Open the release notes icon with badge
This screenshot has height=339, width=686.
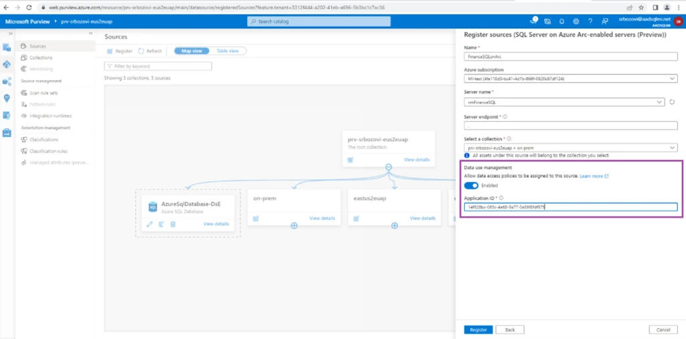(x=534, y=21)
